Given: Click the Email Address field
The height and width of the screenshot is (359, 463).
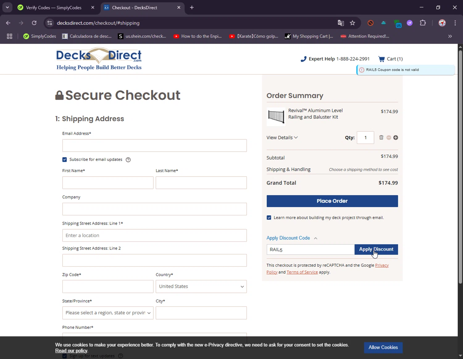Looking at the screenshot, I should tap(154, 145).
